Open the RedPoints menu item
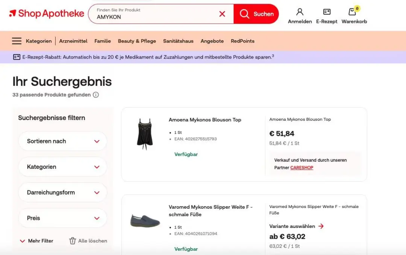This screenshot has height=255, width=406. (242, 41)
